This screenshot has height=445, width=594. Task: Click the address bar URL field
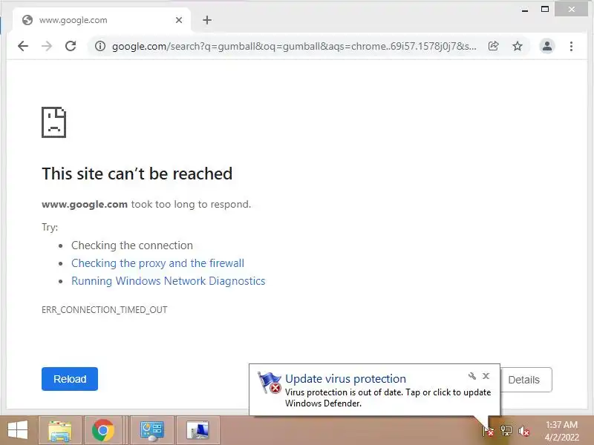293,46
